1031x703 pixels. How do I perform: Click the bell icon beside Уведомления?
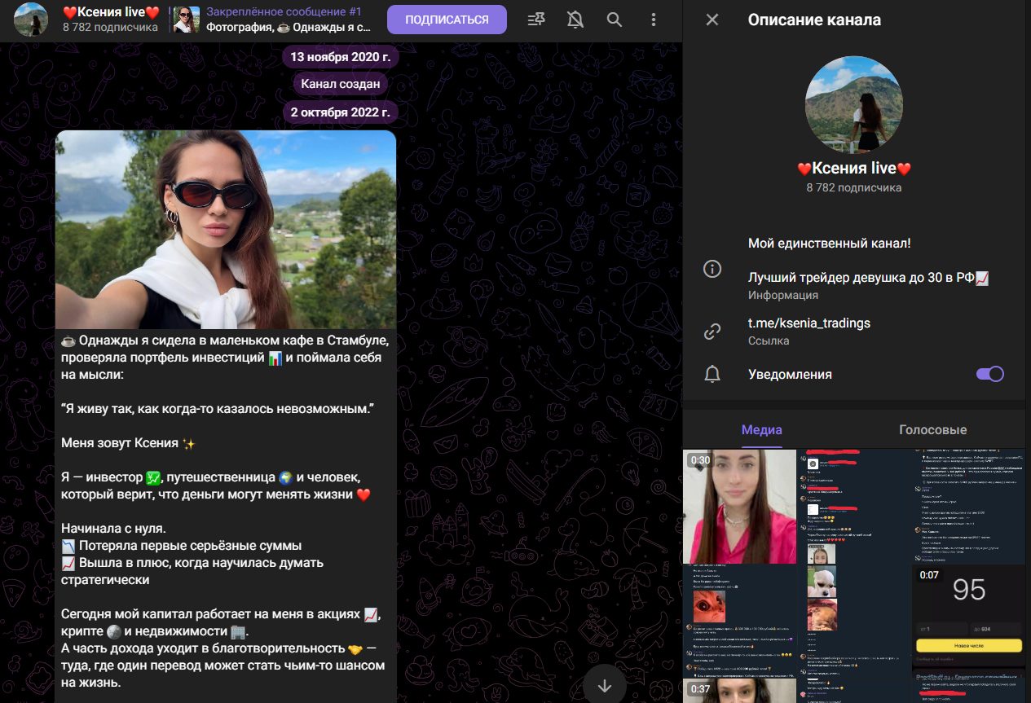click(712, 374)
